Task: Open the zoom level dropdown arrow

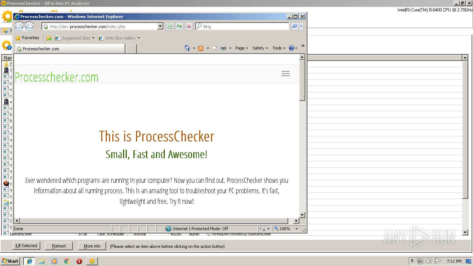Action: (296, 229)
